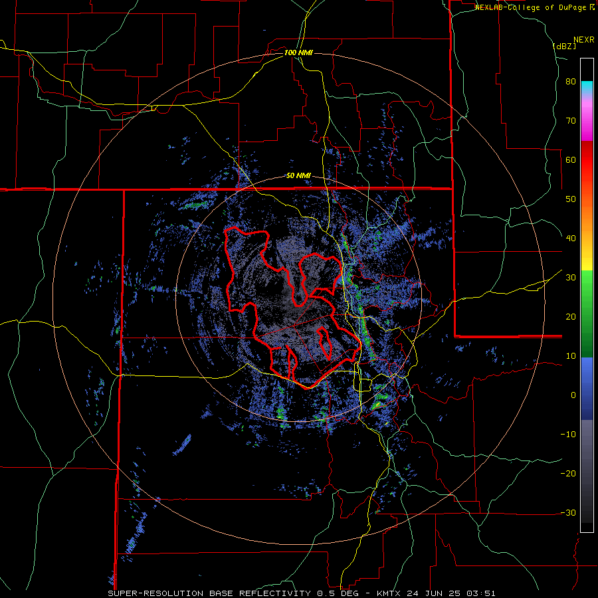
Task: Click the "50 NMI" range ring label
Action: (x=298, y=176)
